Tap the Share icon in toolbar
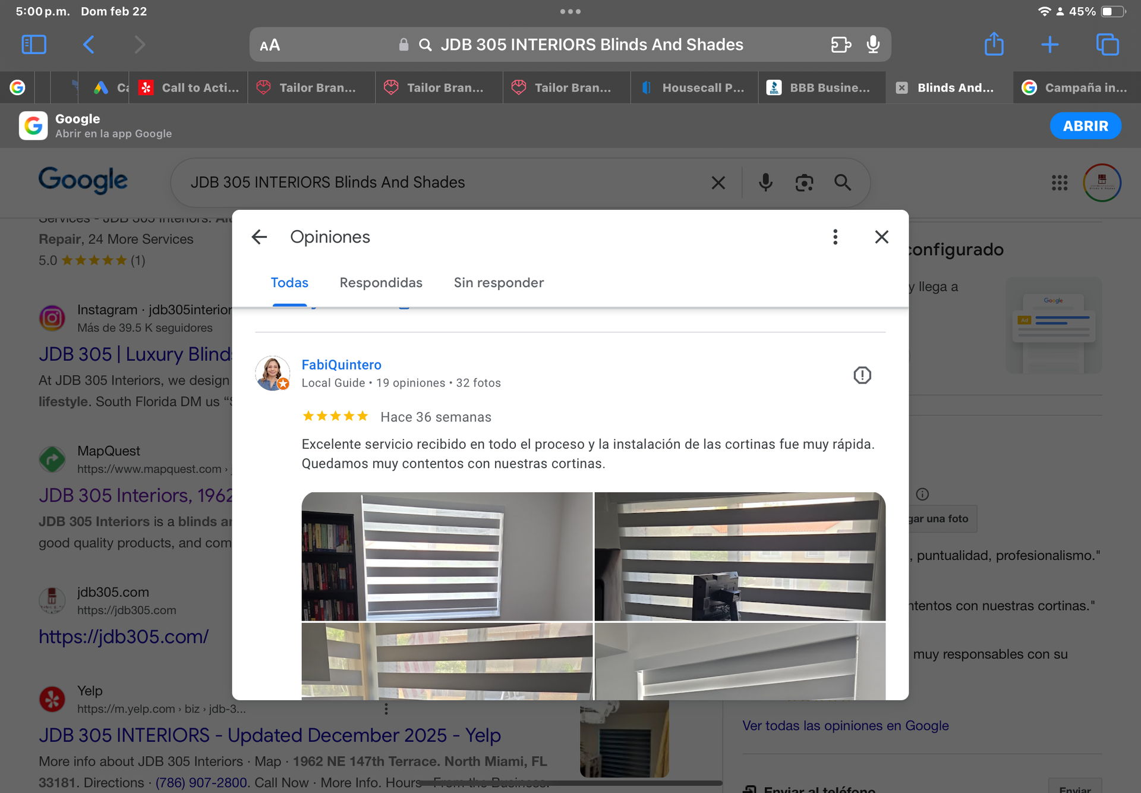The image size is (1141, 793). pos(994,45)
